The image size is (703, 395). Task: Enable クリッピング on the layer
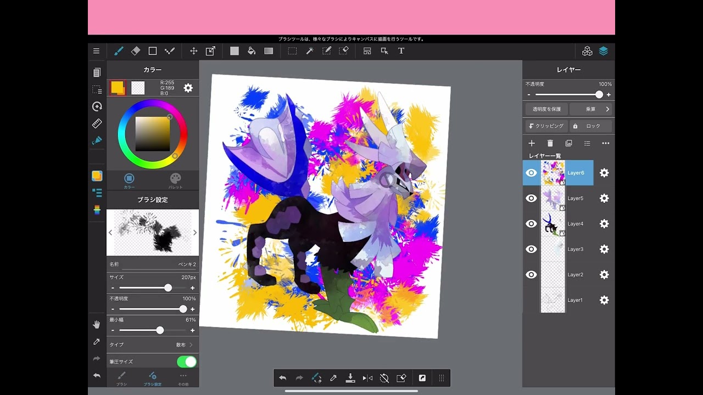546,126
